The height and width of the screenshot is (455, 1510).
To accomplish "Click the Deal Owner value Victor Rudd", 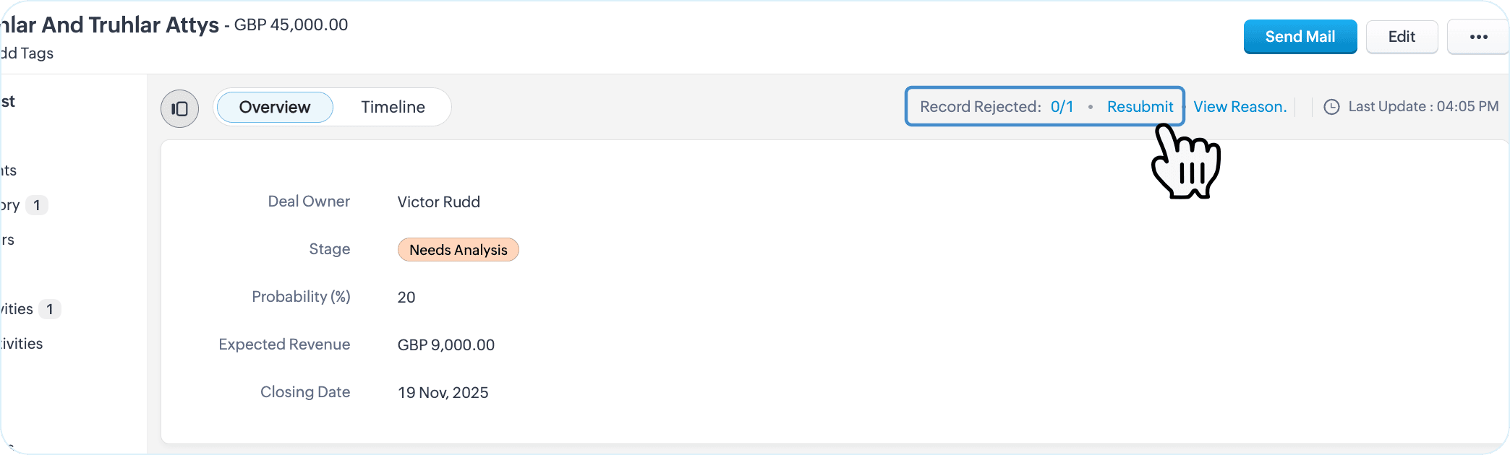I will tap(439, 202).
